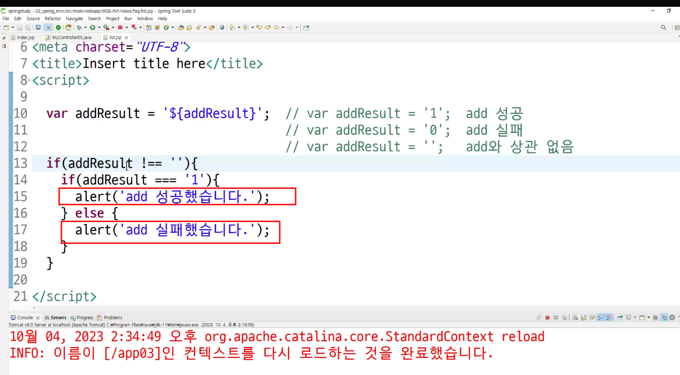Click the Forward navigation arrow
The height and width of the screenshot is (375, 680).
290,27
